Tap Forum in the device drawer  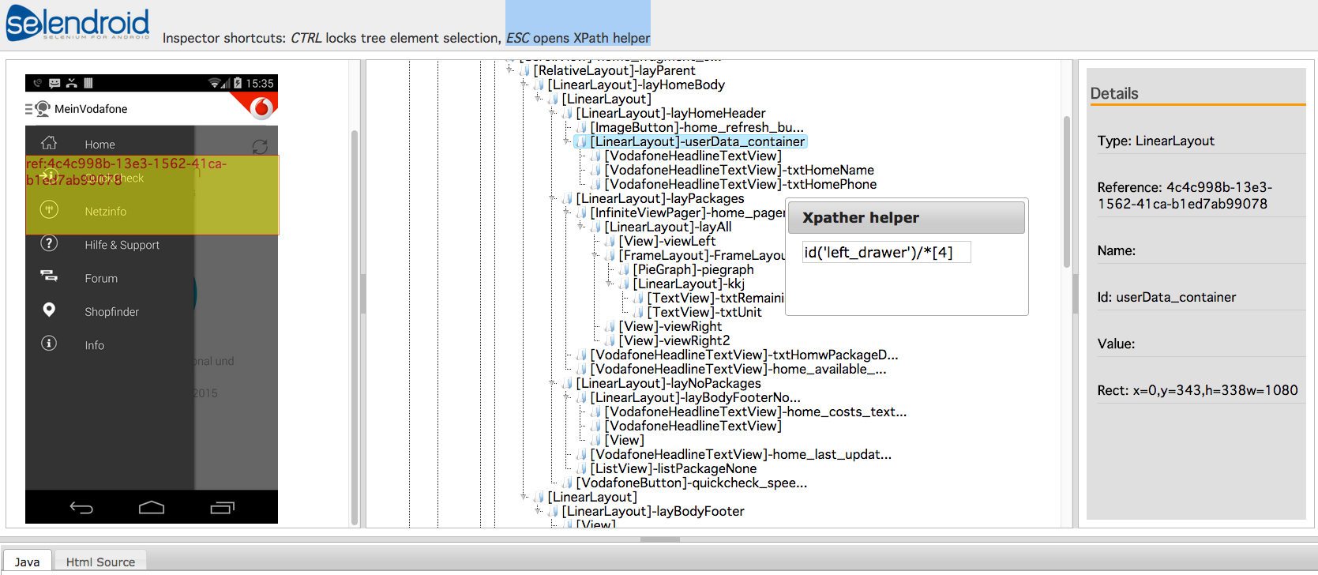pos(101,279)
